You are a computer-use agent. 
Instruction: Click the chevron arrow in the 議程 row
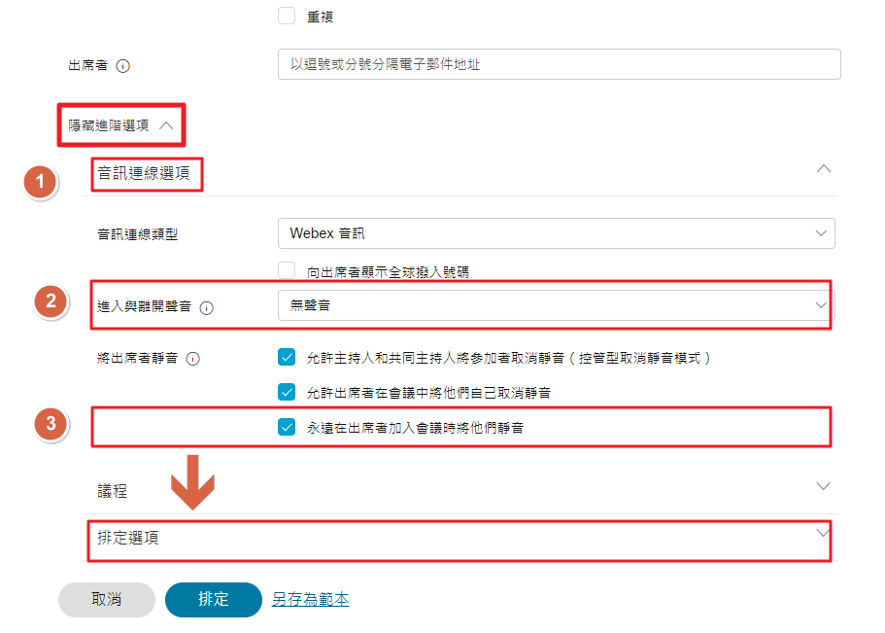coord(824,485)
